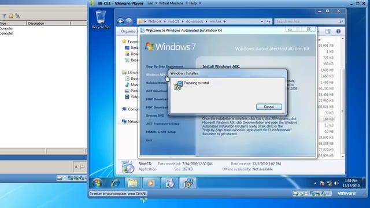This screenshot has width=370, height=208.
Task: Open ACT Download link
Action: [157, 91]
